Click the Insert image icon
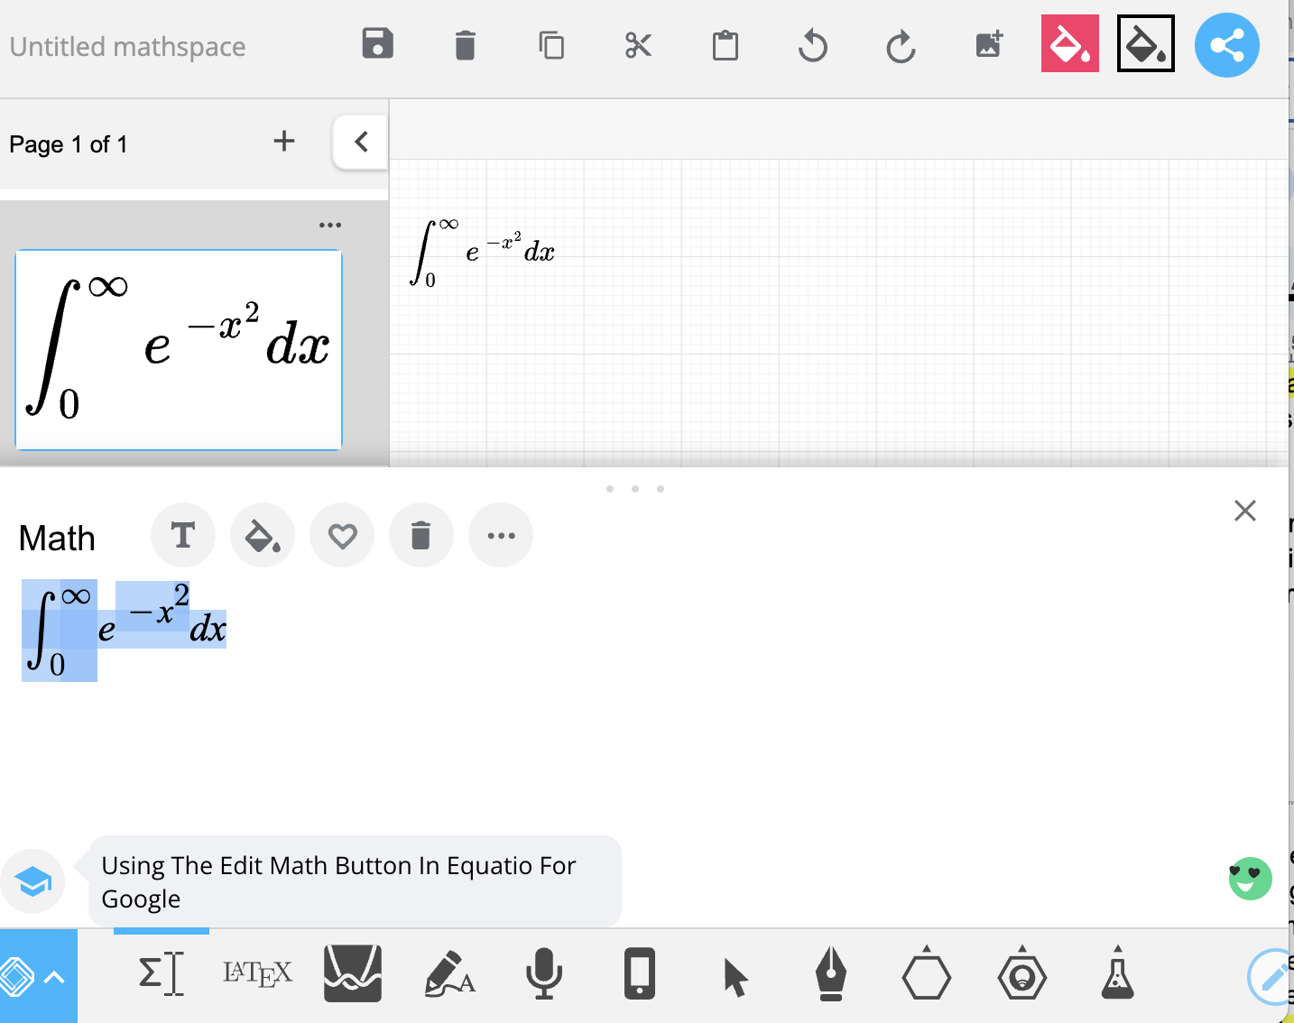This screenshot has height=1023, width=1294. [989, 44]
